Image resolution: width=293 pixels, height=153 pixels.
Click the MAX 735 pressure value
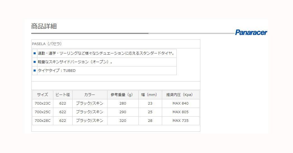181,120
